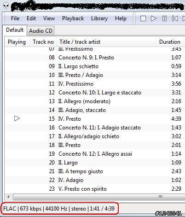Sort by the Track no column header
The width and height of the screenshot is (185, 217).
43,42
